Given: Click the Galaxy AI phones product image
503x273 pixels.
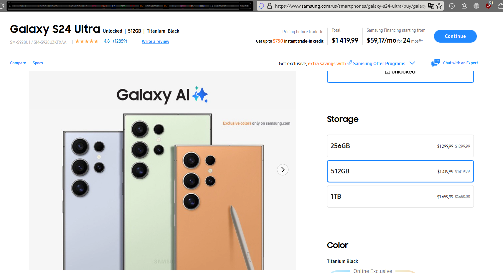Looking at the screenshot, I should (163, 170).
